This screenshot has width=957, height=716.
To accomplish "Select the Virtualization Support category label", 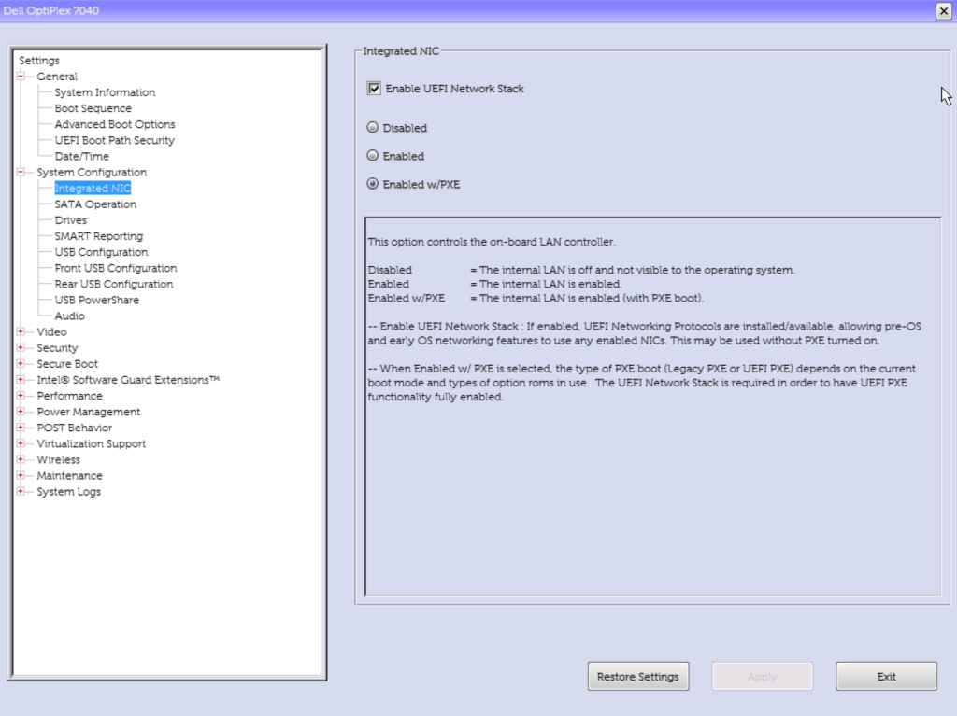I will coord(92,443).
